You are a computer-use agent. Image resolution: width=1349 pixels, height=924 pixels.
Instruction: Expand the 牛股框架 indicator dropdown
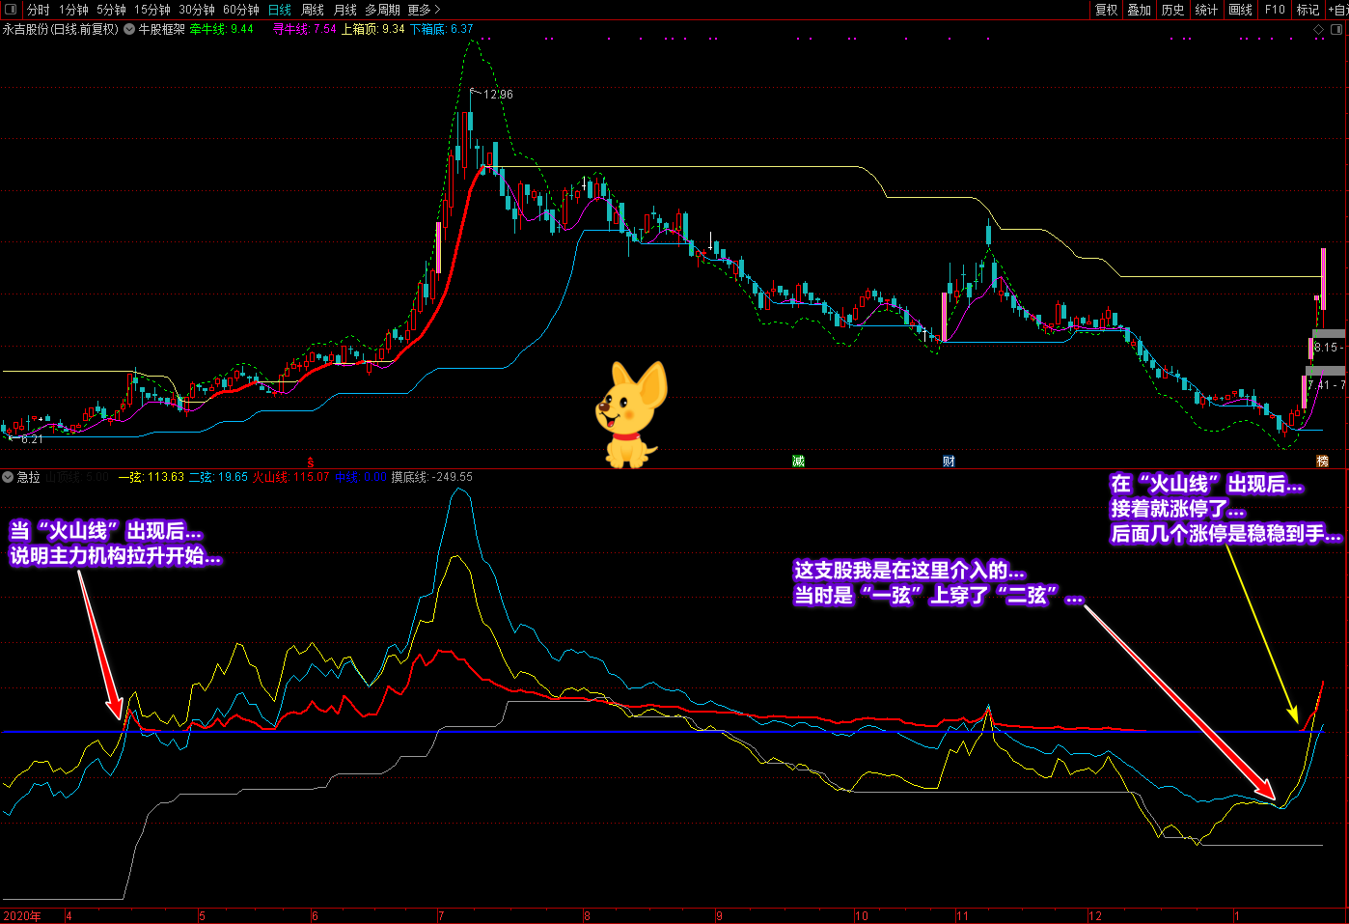click(x=129, y=29)
